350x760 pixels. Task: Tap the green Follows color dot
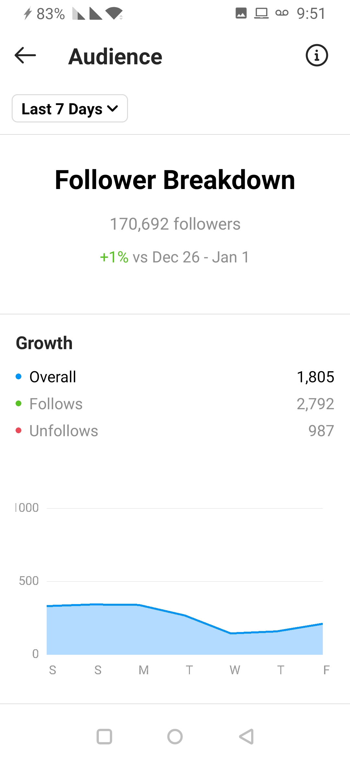coord(18,403)
